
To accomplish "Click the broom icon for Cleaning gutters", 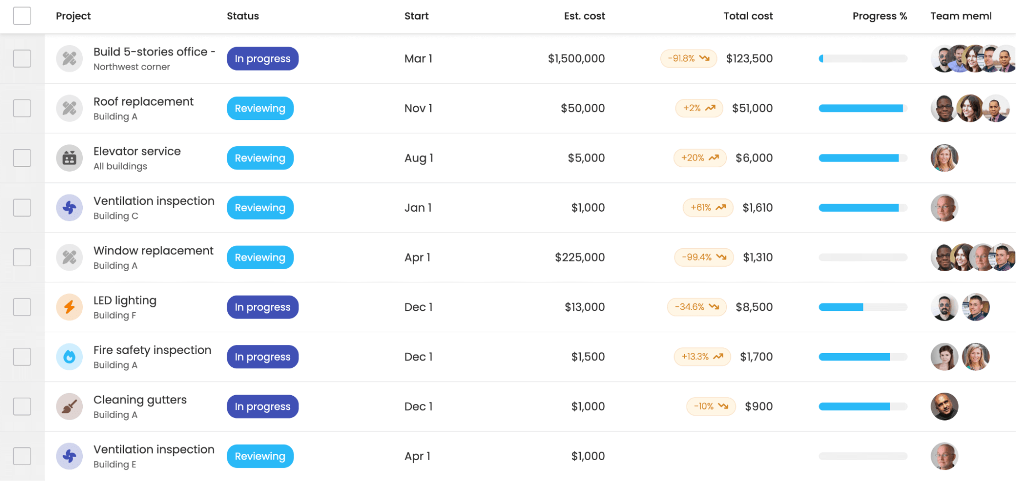I will 69,406.
